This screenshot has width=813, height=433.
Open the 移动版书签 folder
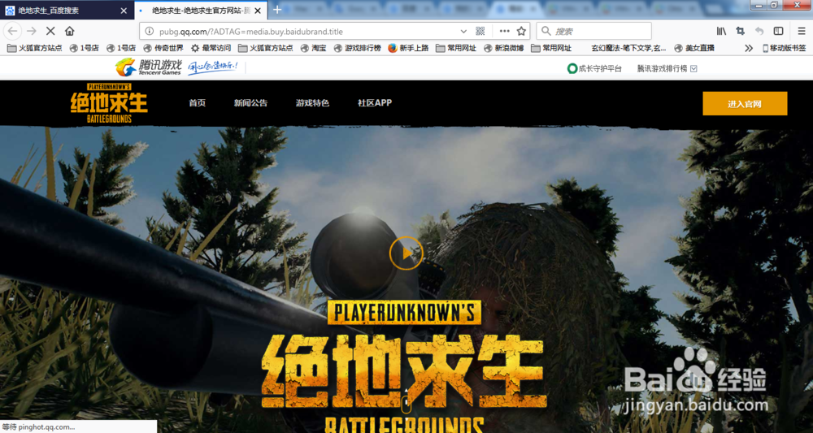point(784,48)
